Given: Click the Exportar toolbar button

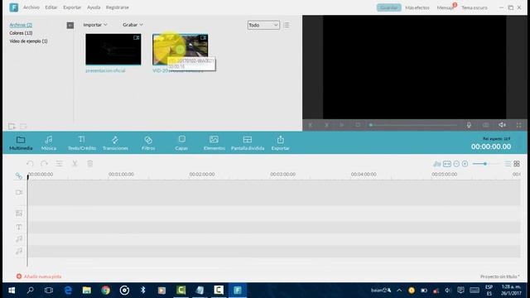Looking at the screenshot, I should click(x=280, y=143).
